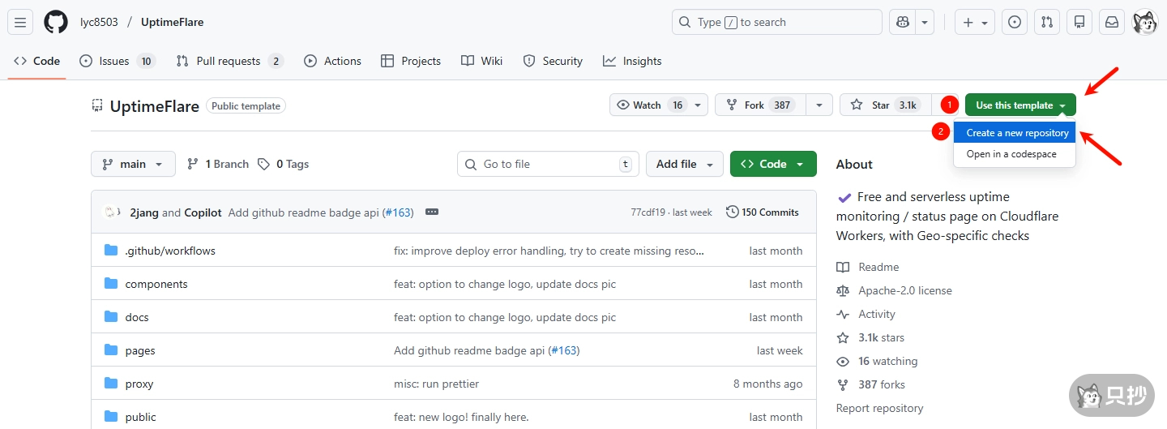Choose Open in a codespace
The width and height of the screenshot is (1167, 429).
pos(1011,154)
